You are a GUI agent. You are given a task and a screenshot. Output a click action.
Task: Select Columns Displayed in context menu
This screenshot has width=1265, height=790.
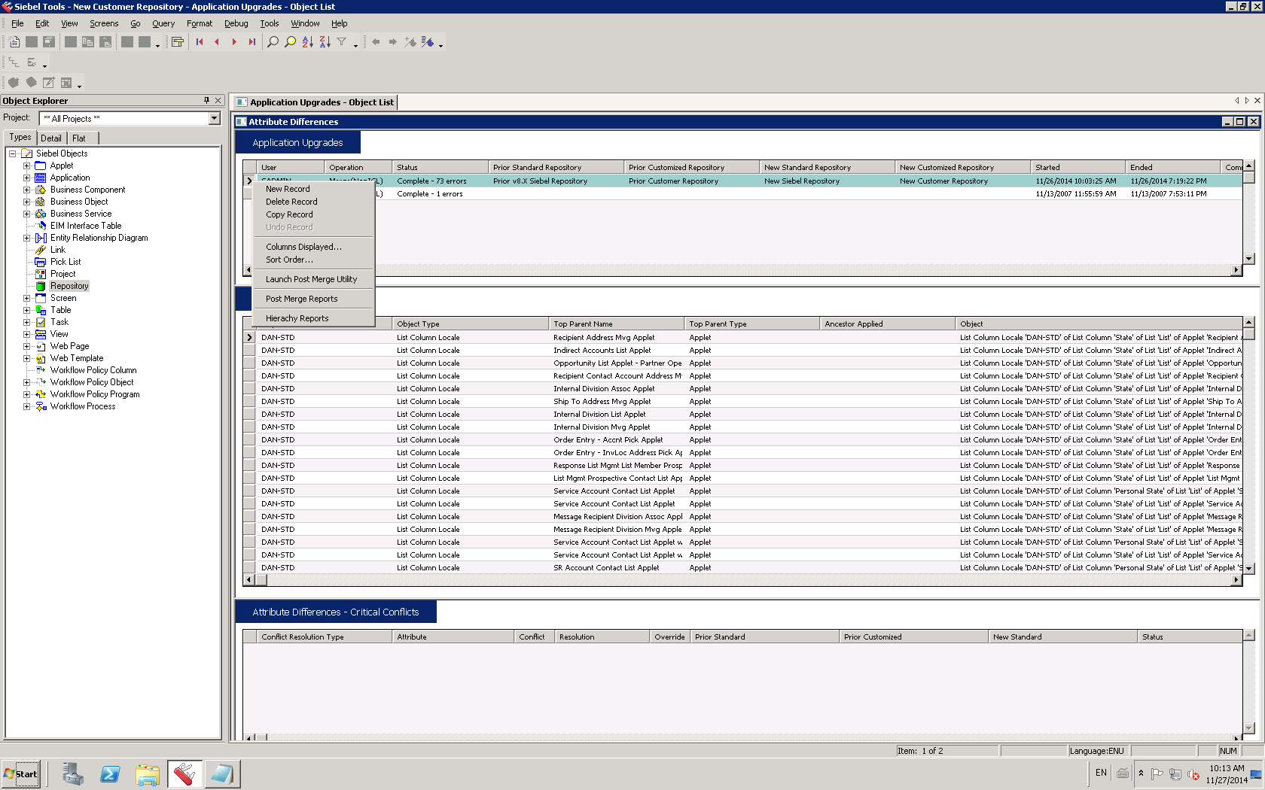(303, 247)
